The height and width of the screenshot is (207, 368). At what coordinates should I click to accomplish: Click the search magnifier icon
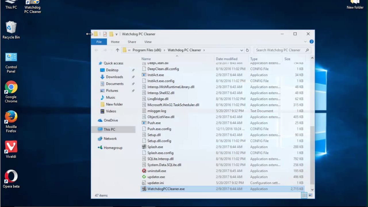tap(307, 50)
